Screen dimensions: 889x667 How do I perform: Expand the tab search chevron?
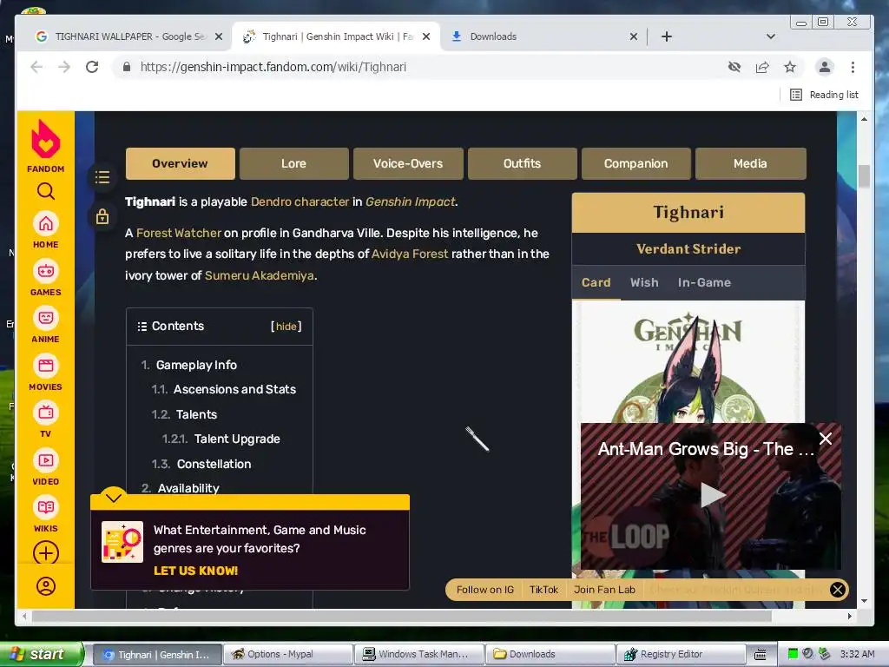tap(771, 36)
